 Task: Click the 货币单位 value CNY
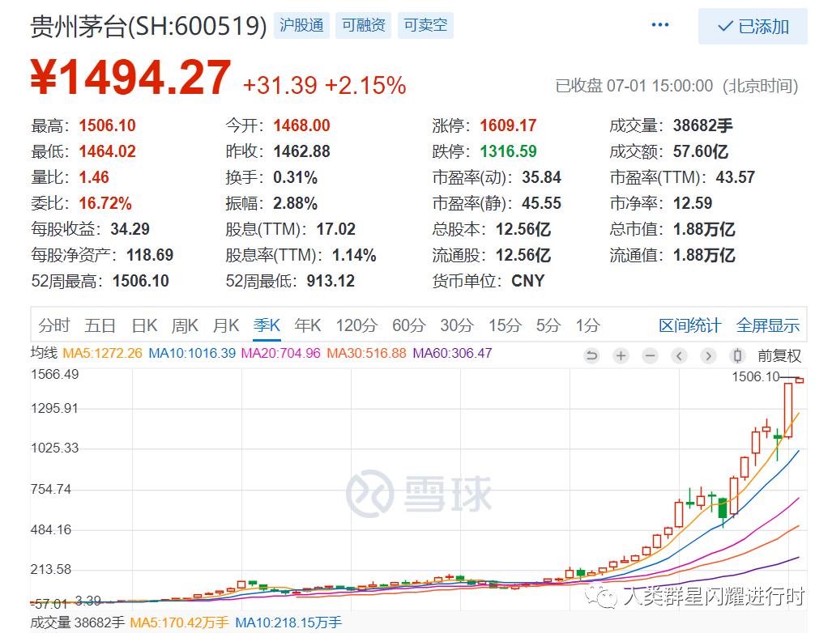tap(527, 281)
